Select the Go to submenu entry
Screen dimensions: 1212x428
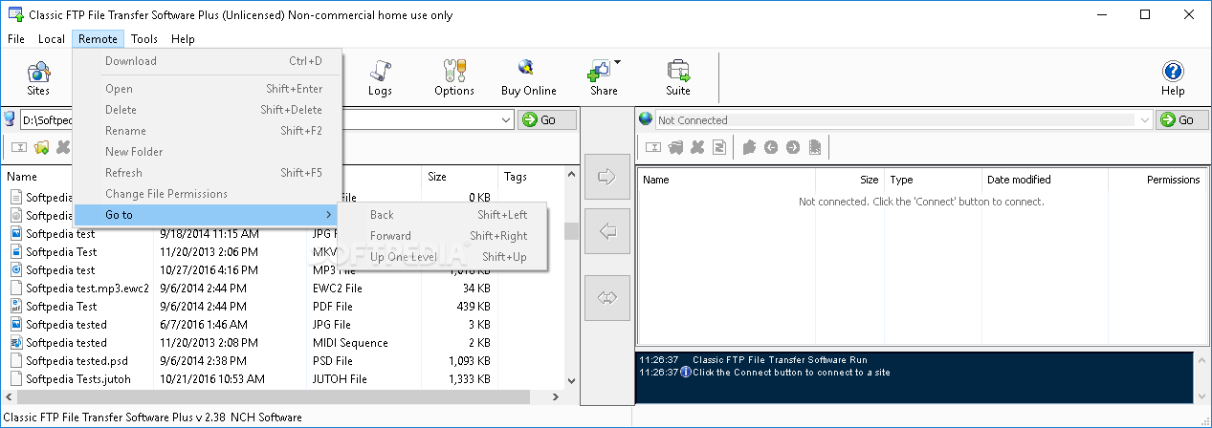click(x=208, y=215)
